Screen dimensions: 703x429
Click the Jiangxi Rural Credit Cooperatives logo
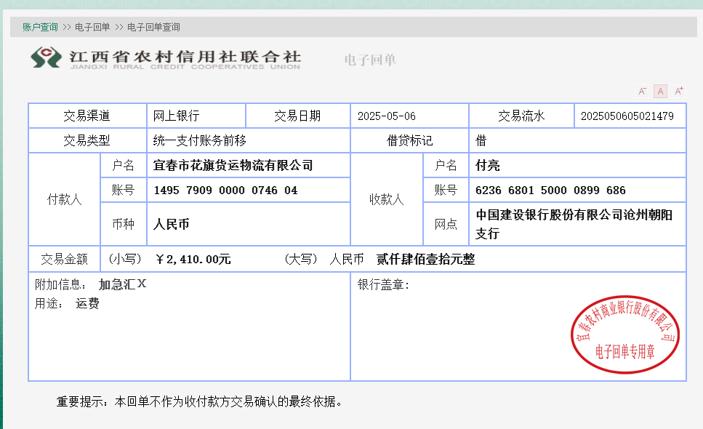pos(166,58)
